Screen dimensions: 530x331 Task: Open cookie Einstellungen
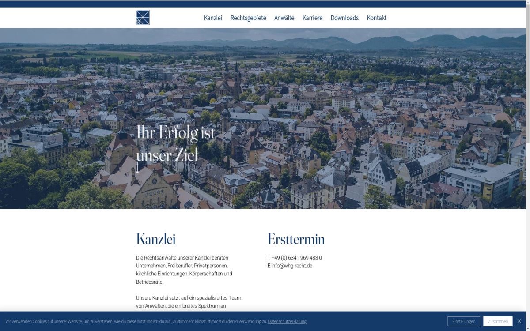pos(463,321)
